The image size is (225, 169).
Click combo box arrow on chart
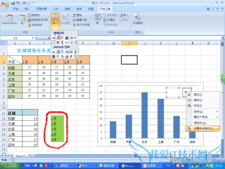pyautogui.click(x=185, y=92)
